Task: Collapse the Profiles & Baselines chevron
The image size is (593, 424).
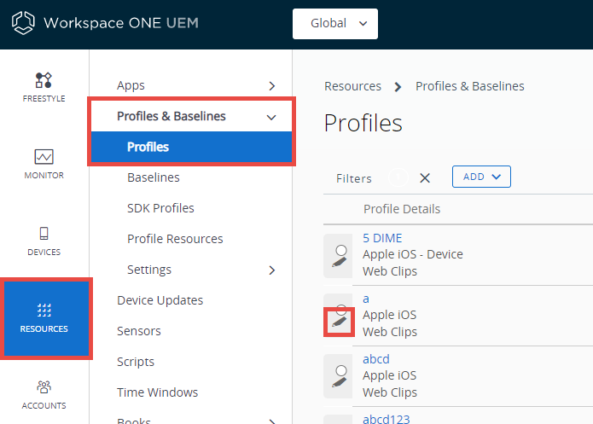Action: pyautogui.click(x=271, y=117)
